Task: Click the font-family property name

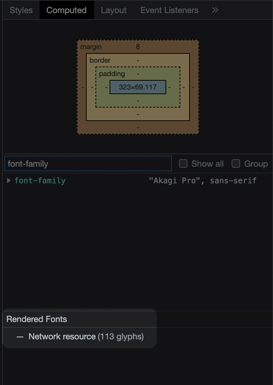Action: pos(40,181)
